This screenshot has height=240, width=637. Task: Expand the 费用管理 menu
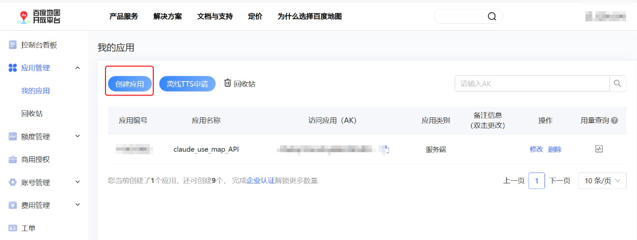(x=78, y=205)
